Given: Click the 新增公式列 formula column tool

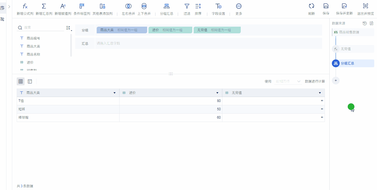Looking at the screenshot, I should [25, 9].
